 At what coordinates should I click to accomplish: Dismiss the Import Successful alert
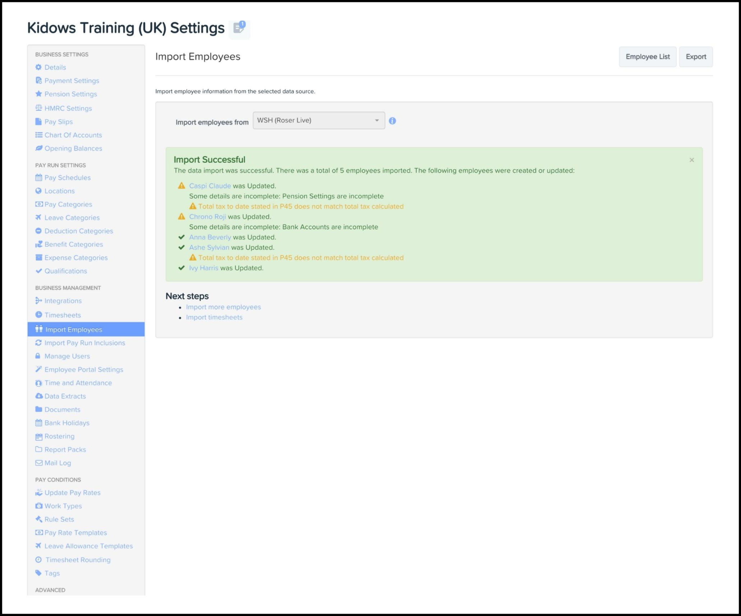click(x=691, y=160)
